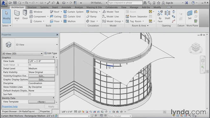This screenshot has width=210, height=118.
Task: Click the View Scale value field
Action: (41, 61)
